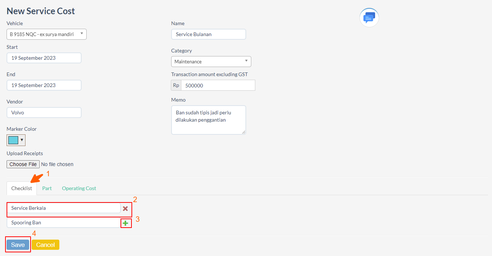
Task: Click the End date field
Action: pyautogui.click(x=44, y=85)
